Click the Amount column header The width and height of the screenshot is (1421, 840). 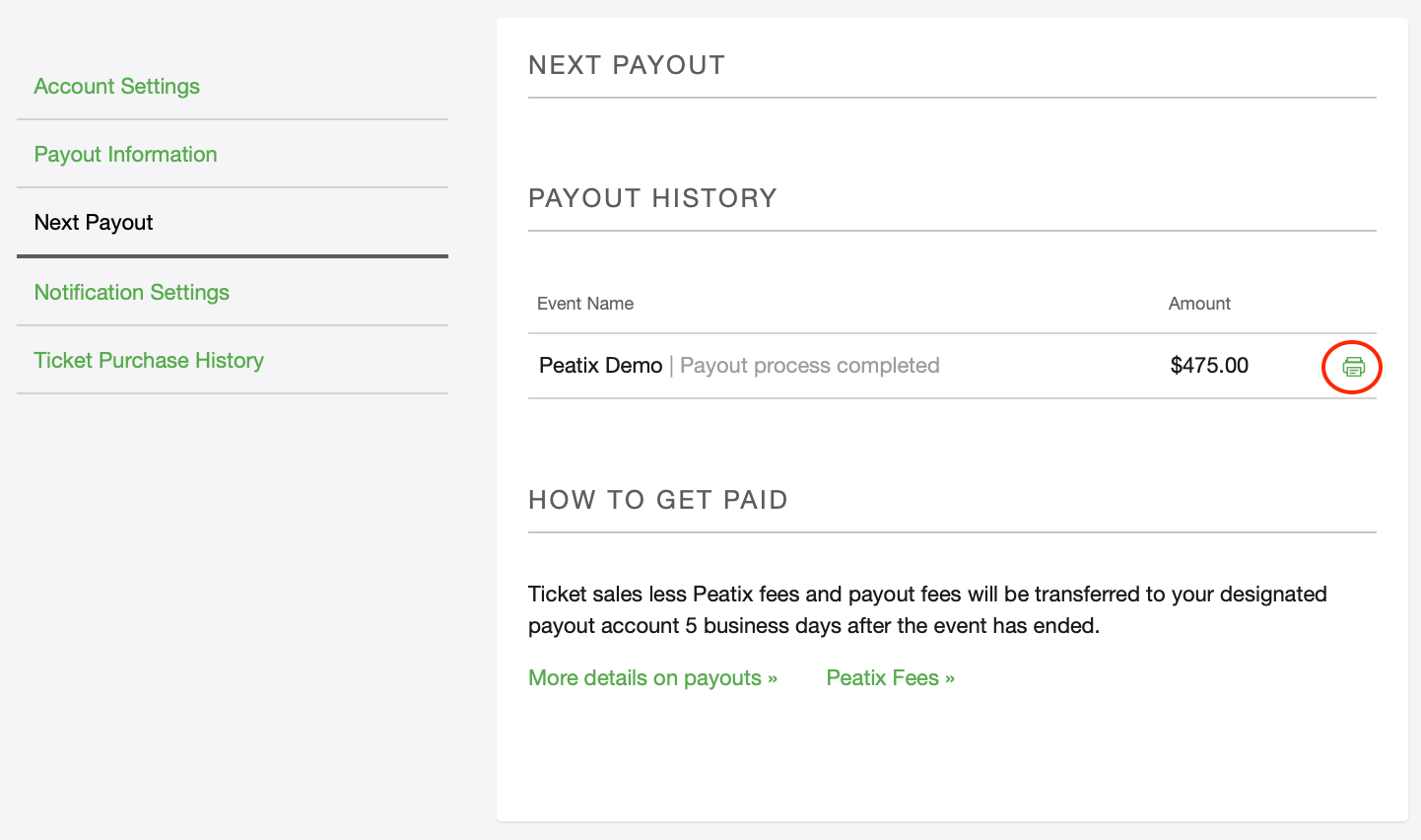click(1199, 304)
